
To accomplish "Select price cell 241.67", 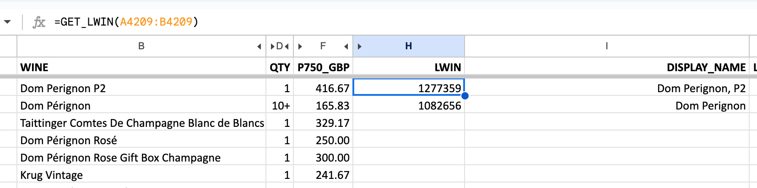I will (x=323, y=175).
